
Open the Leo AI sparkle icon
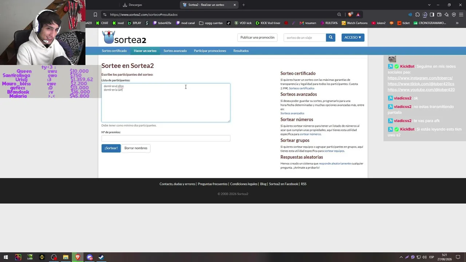click(447, 15)
